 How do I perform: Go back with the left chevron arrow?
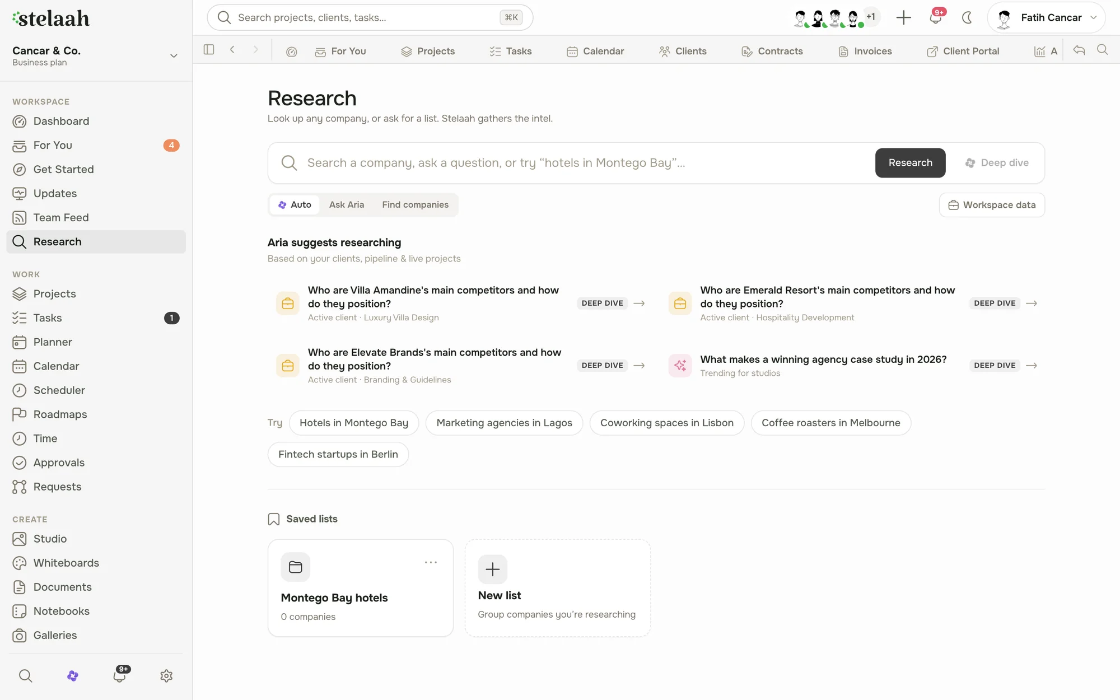click(232, 50)
